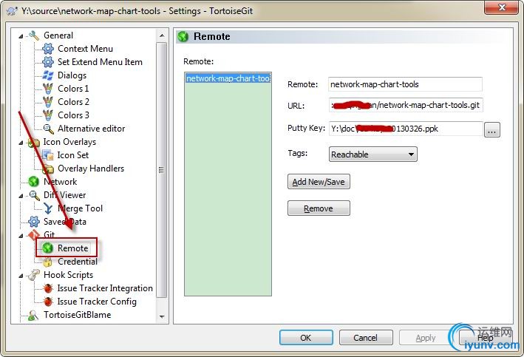This screenshot has height=357, width=524.
Task: Open Set Extend Menu Item page
Action: [x=100, y=62]
